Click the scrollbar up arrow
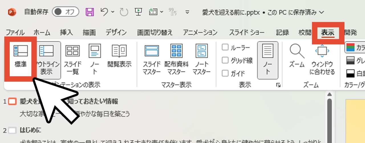 point(330,94)
